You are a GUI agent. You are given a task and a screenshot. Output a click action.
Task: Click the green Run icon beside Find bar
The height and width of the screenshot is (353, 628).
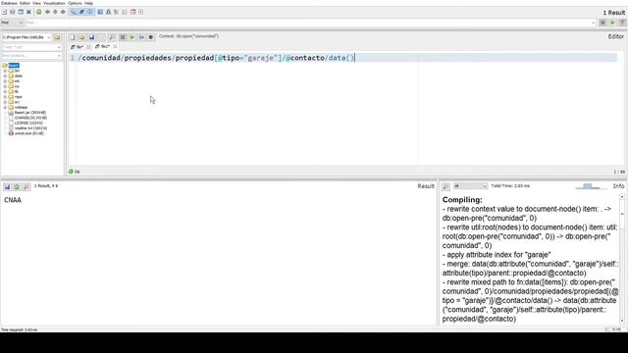pyautogui.click(x=612, y=23)
